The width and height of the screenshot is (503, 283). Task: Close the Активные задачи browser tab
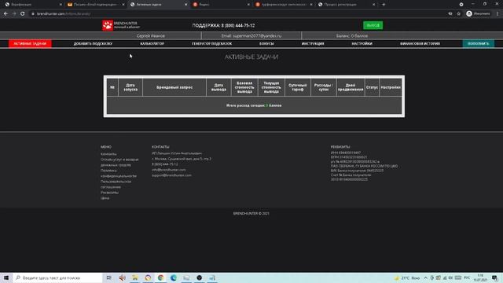pyautogui.click(x=185, y=5)
